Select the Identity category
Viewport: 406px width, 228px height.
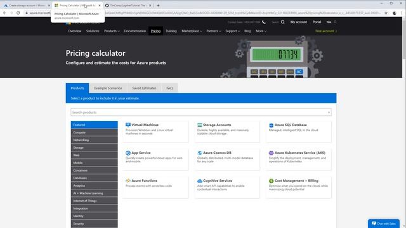95,216
